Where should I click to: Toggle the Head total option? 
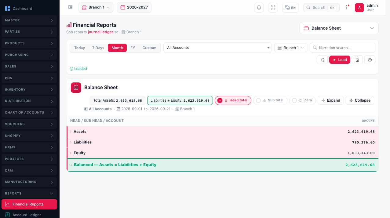(x=233, y=100)
